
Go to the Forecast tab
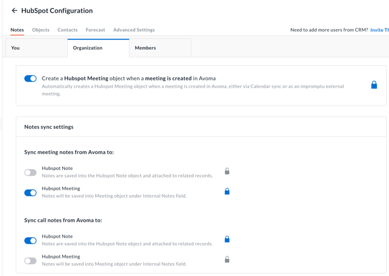pyautogui.click(x=95, y=30)
